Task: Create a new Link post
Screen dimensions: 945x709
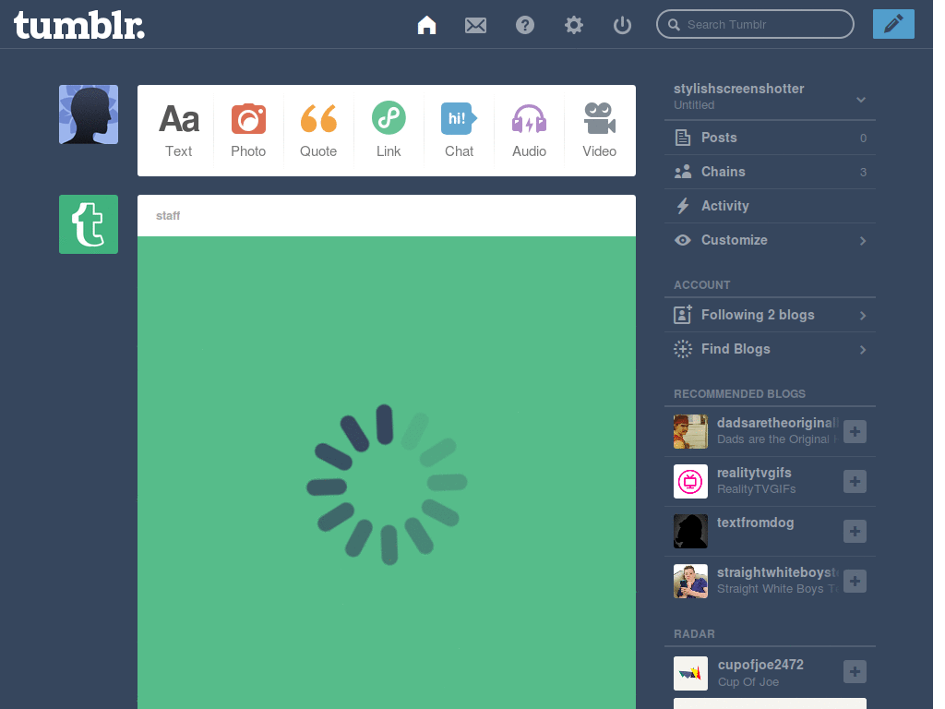Action: (x=389, y=131)
